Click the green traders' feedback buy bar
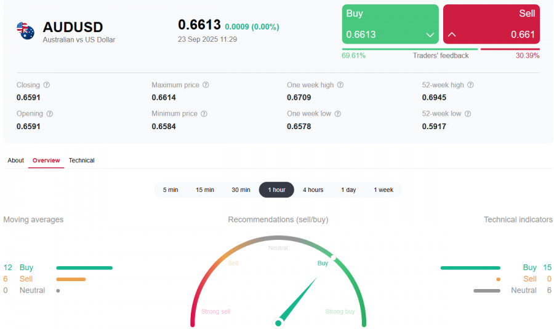 410,49
